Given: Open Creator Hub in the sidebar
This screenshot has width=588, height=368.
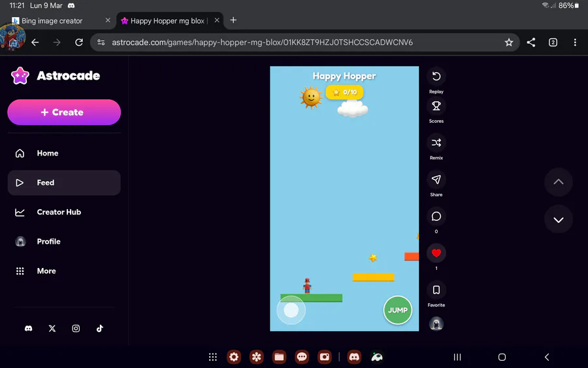Looking at the screenshot, I should tap(64, 212).
